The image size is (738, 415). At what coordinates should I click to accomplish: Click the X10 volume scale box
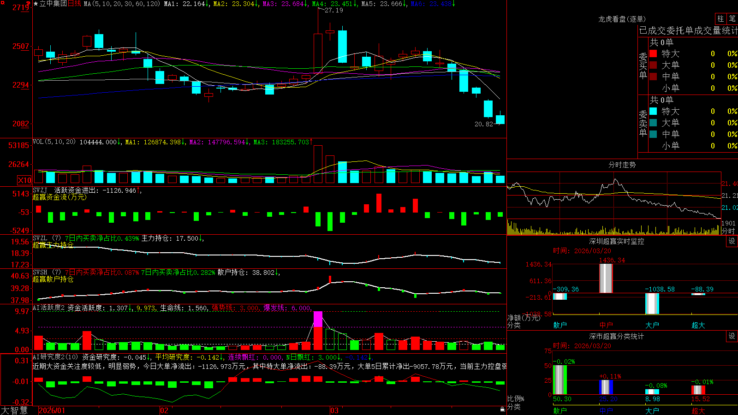(x=24, y=180)
